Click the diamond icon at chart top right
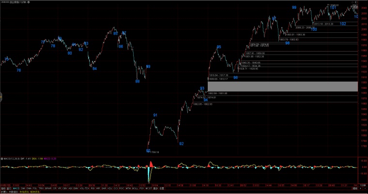 (353, 2)
